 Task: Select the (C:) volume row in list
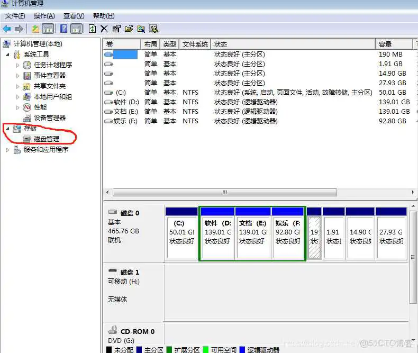pos(259,93)
